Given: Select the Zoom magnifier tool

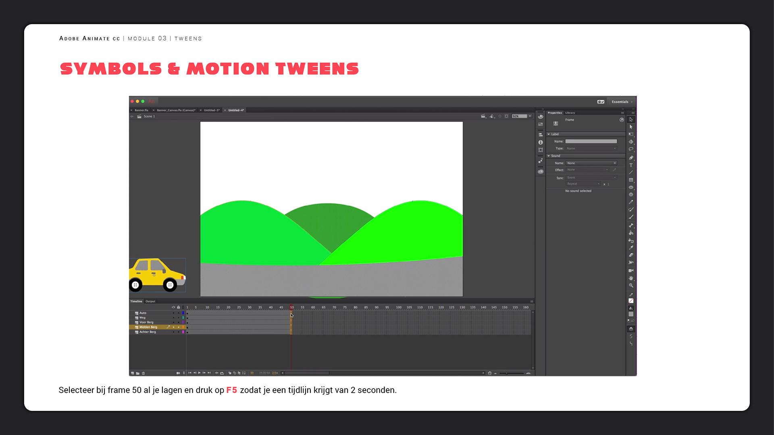Looking at the screenshot, I should pyautogui.click(x=631, y=286).
